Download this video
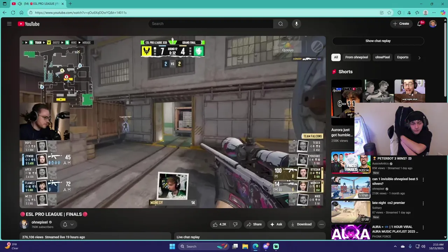This screenshot has height=252, width=448. (x=301, y=224)
